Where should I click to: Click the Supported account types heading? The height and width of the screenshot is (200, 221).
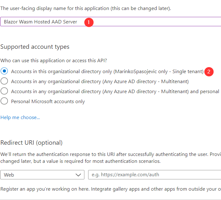point(35,47)
